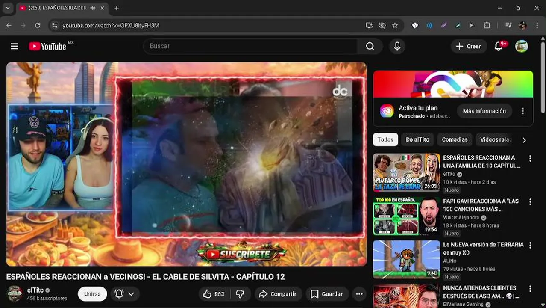546x308 pixels.
Task: Click the Unirse button
Action: point(92,294)
